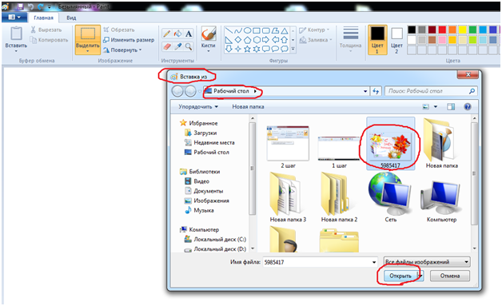502x306 pixels.
Task: Open the Главная ribbon tab
Action: tap(43, 18)
